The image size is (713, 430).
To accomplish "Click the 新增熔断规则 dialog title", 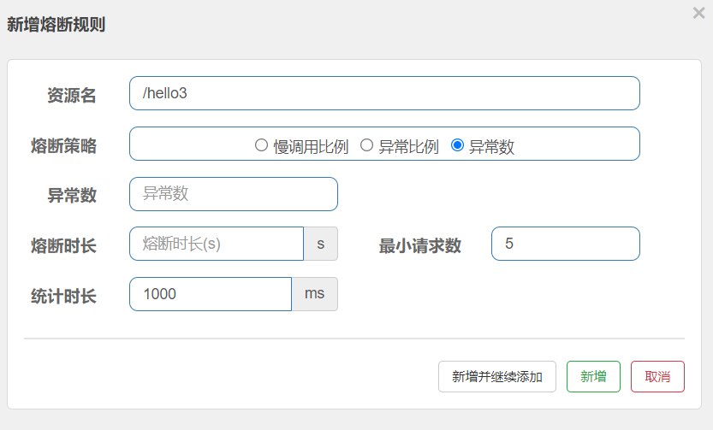I will click(x=56, y=25).
